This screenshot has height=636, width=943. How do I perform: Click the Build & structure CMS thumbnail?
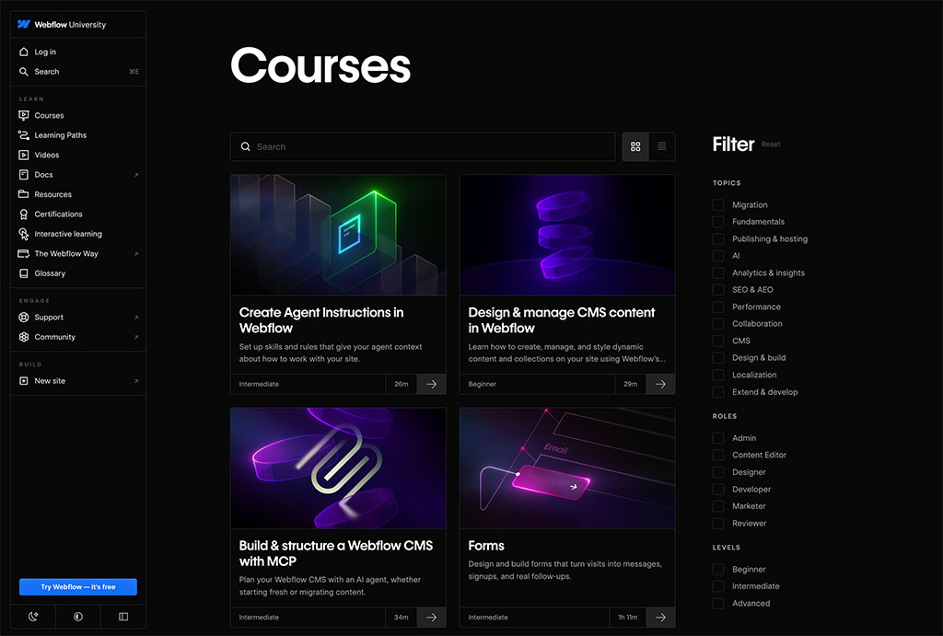(338, 468)
